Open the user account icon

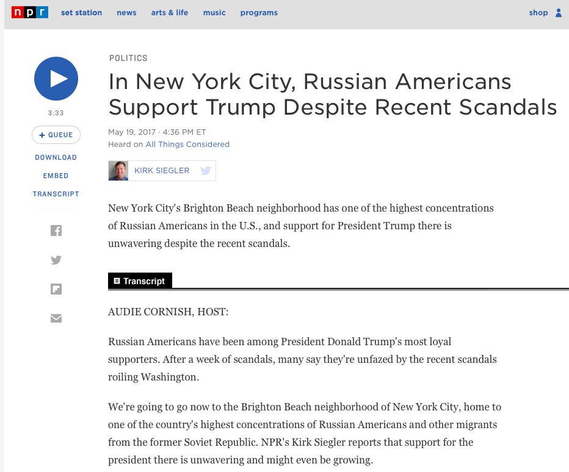pyautogui.click(x=559, y=13)
